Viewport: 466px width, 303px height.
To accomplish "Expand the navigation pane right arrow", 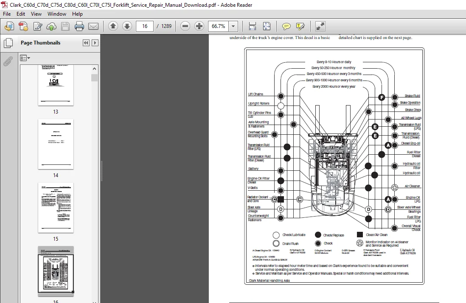I will pos(95,43).
